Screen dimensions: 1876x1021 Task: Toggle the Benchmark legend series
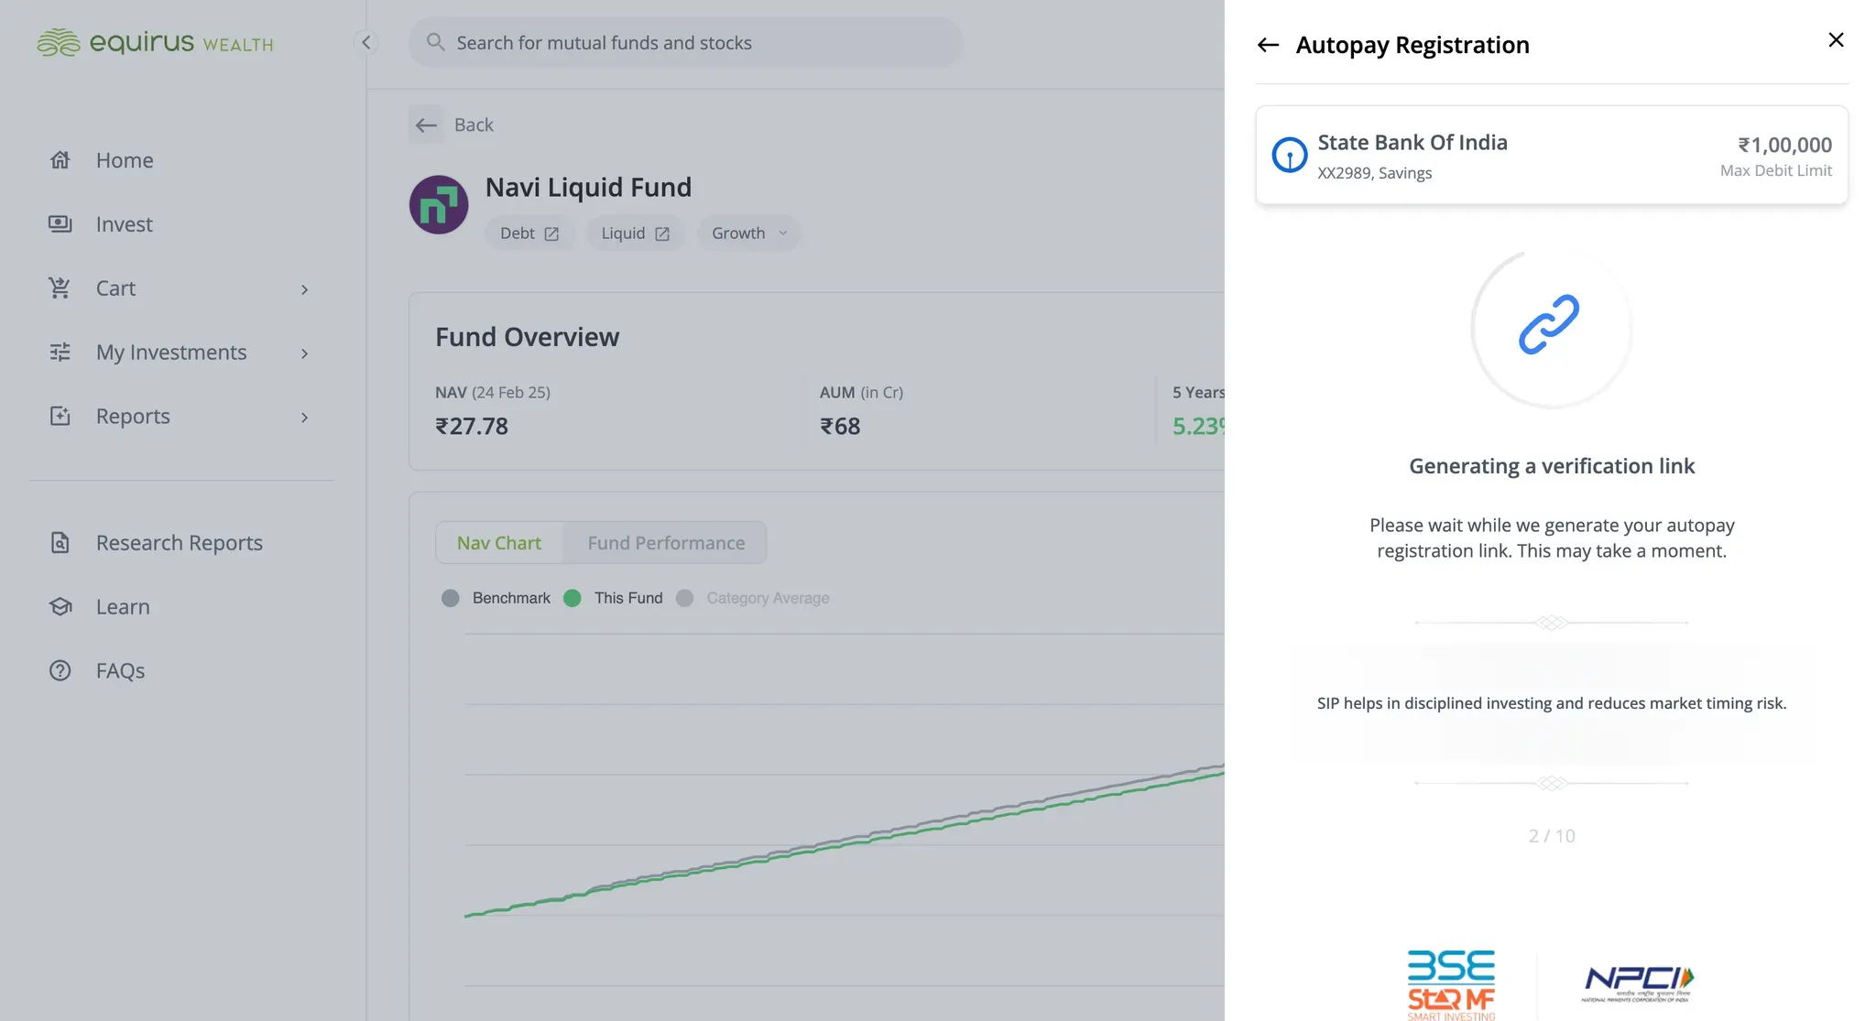(x=497, y=598)
